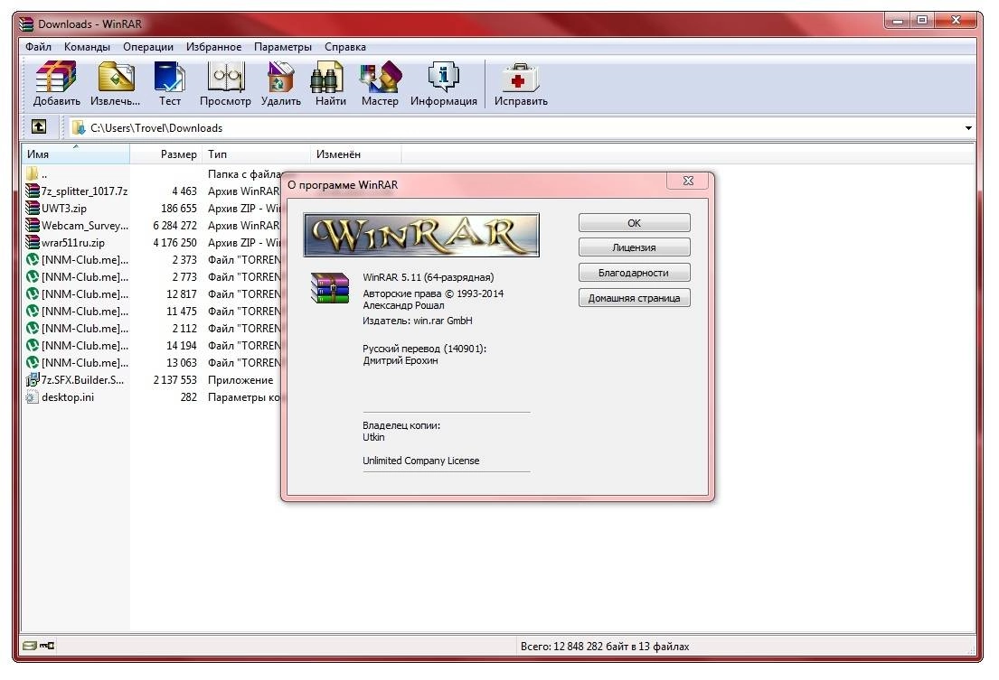Click the 7z_splitter_1017.7z archive icon
999x680 pixels.
[33, 191]
